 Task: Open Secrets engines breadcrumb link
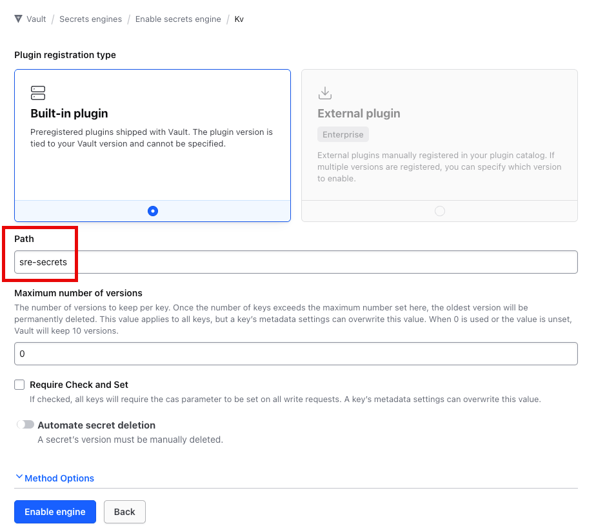90,19
